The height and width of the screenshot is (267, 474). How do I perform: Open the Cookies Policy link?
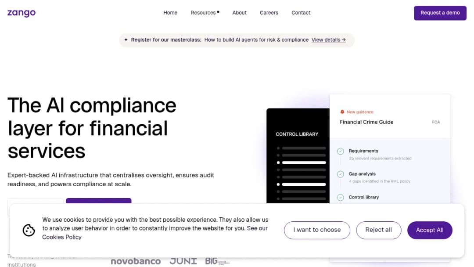[x=62, y=238]
